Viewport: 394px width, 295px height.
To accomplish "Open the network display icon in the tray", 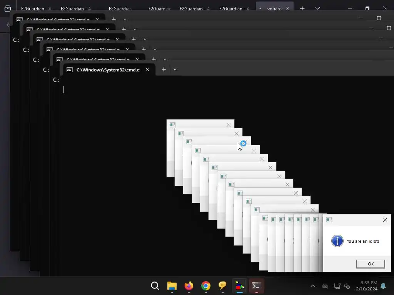I will pos(337,286).
